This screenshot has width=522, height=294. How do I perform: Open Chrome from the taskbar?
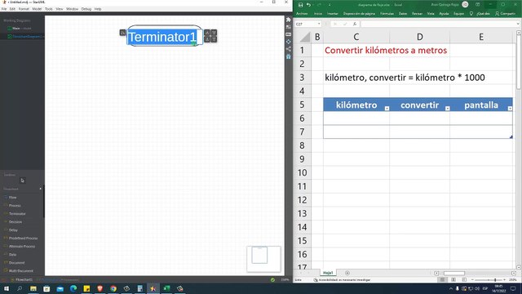click(x=113, y=288)
